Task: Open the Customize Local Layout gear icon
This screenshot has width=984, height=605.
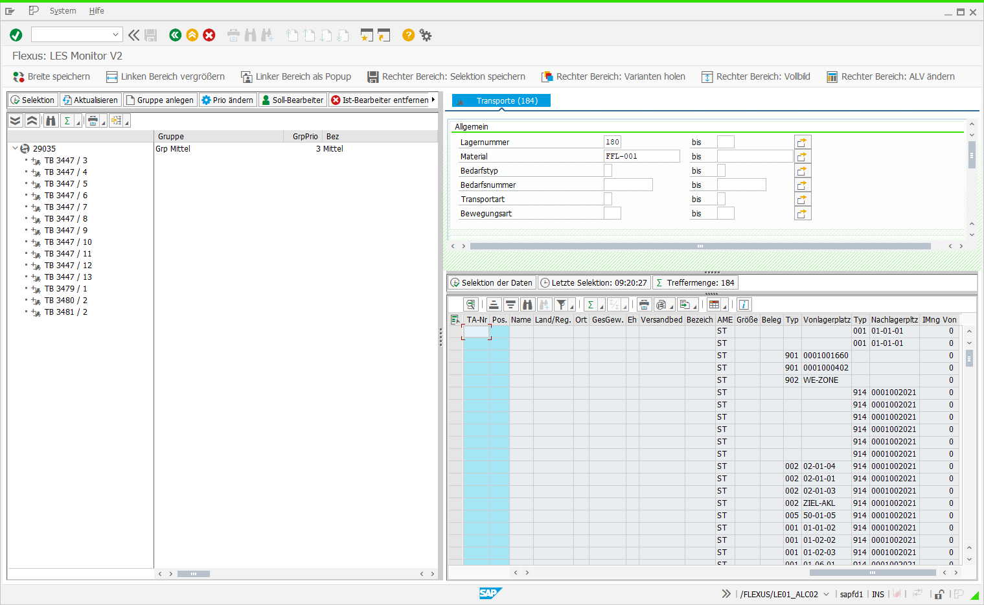Action: tap(426, 35)
